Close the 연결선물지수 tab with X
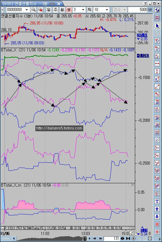The width and height of the screenshot is (162, 242). click(x=59, y=4)
